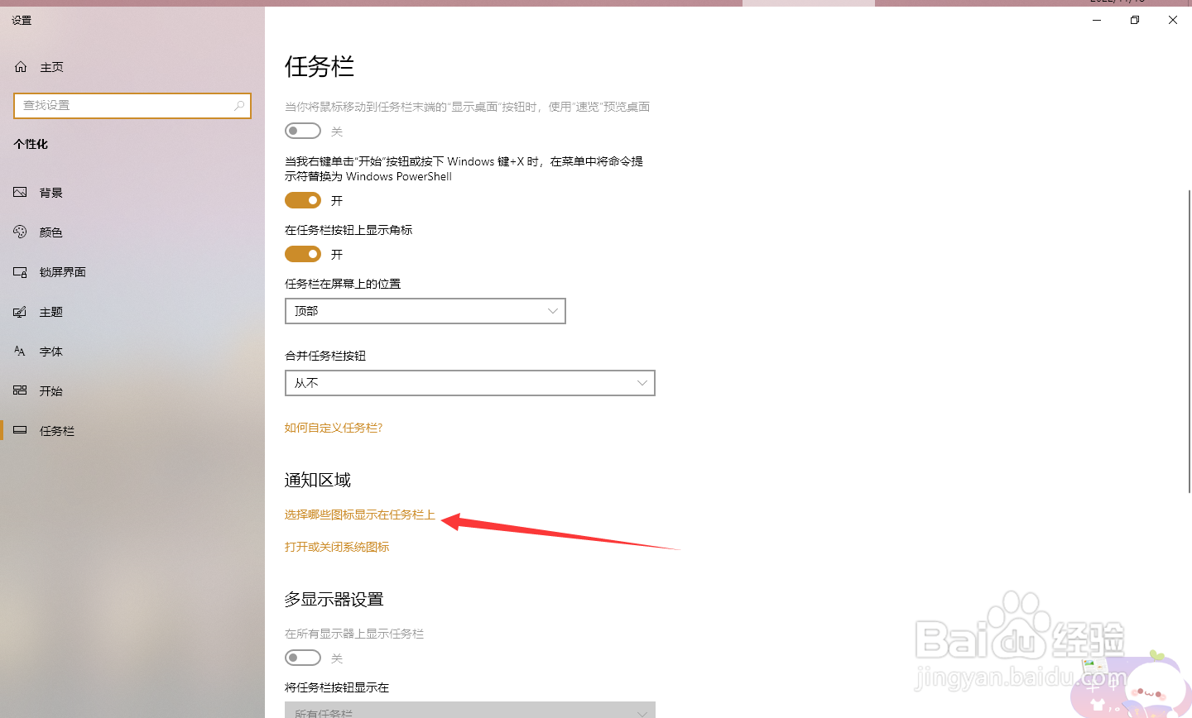Open the 锁屏界面 (Lock screen) settings

(62, 271)
